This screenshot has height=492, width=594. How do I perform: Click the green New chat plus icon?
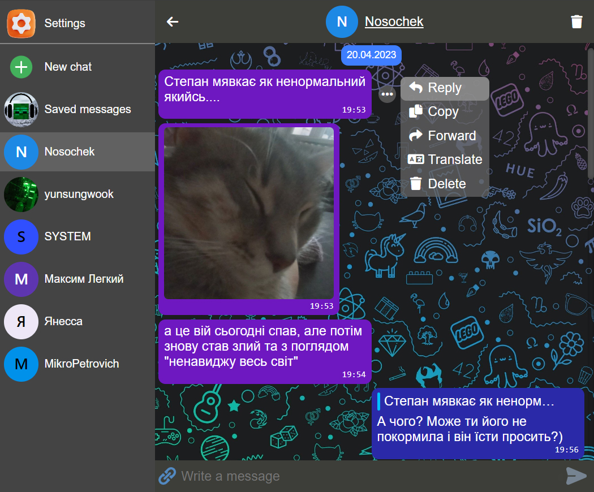tap(21, 67)
